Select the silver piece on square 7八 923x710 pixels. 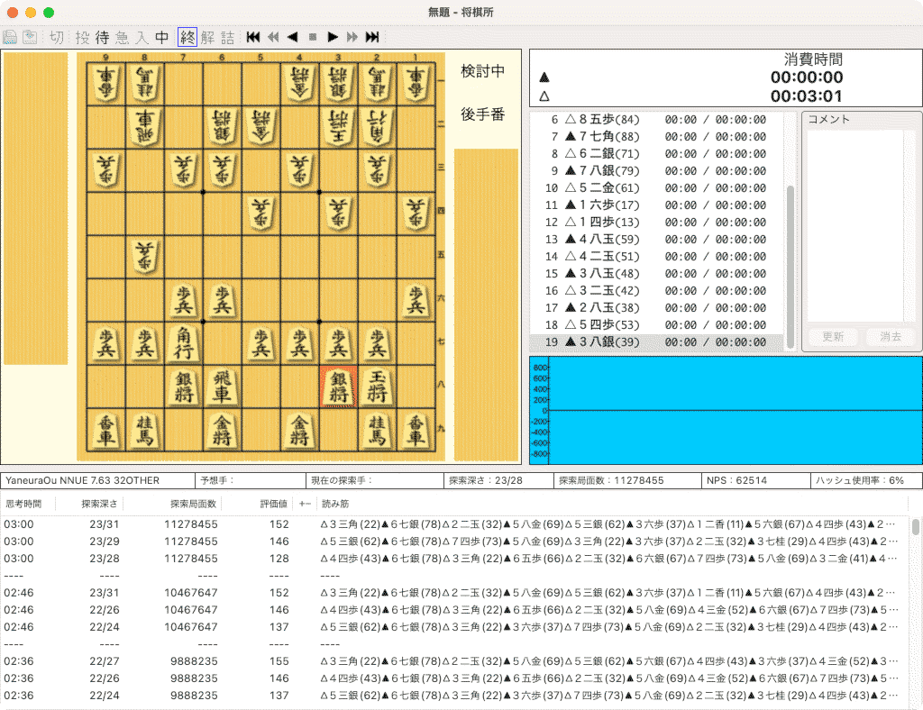(184, 387)
